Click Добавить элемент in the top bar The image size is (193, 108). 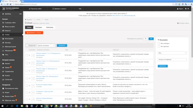tap(59, 9)
